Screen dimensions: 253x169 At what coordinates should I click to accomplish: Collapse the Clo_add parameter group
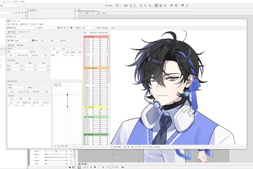click(96, 134)
